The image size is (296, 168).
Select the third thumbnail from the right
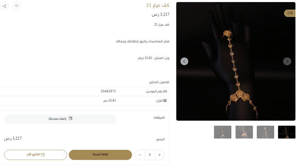(244, 132)
